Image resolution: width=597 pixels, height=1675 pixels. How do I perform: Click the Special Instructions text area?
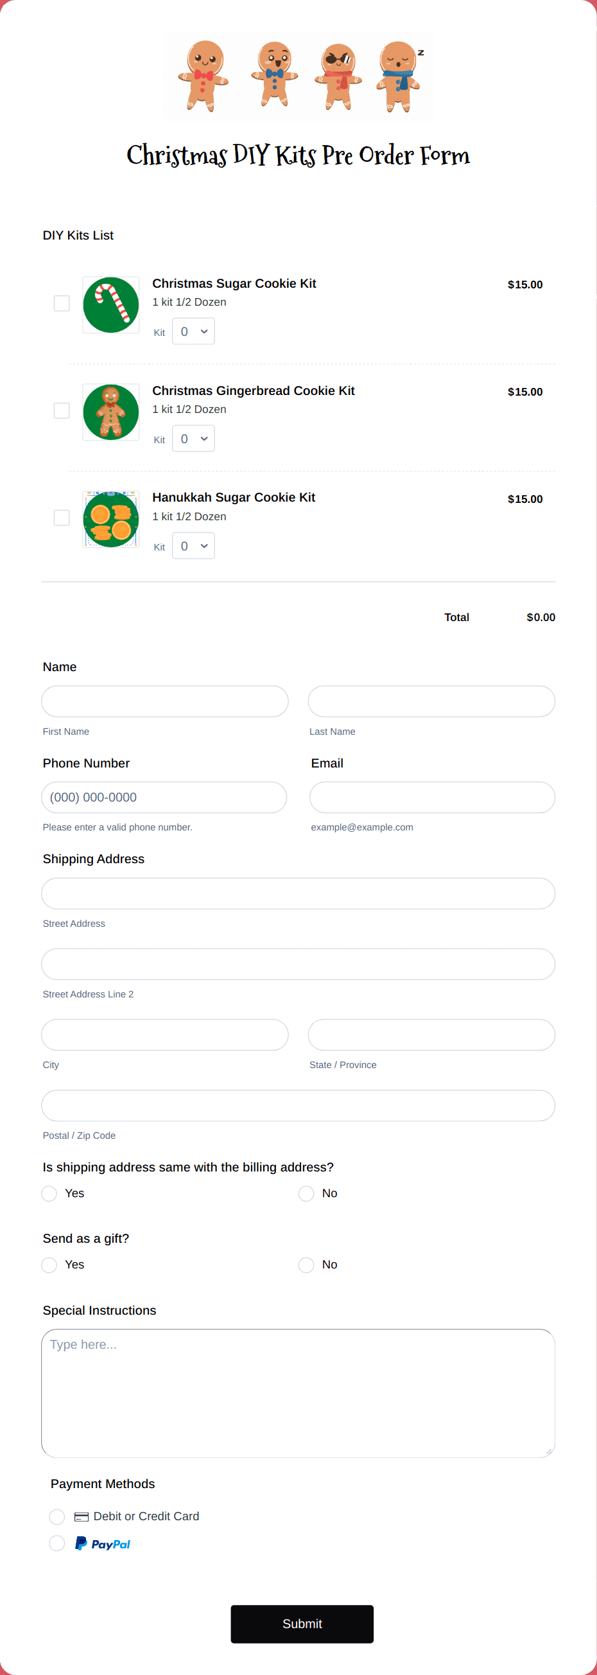298,1394
